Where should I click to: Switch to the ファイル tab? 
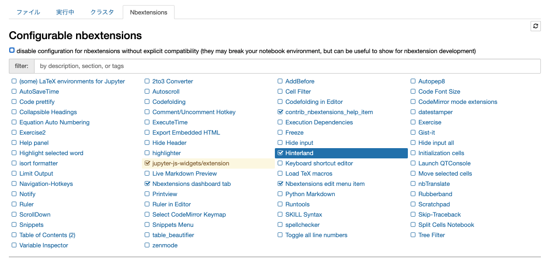point(28,13)
